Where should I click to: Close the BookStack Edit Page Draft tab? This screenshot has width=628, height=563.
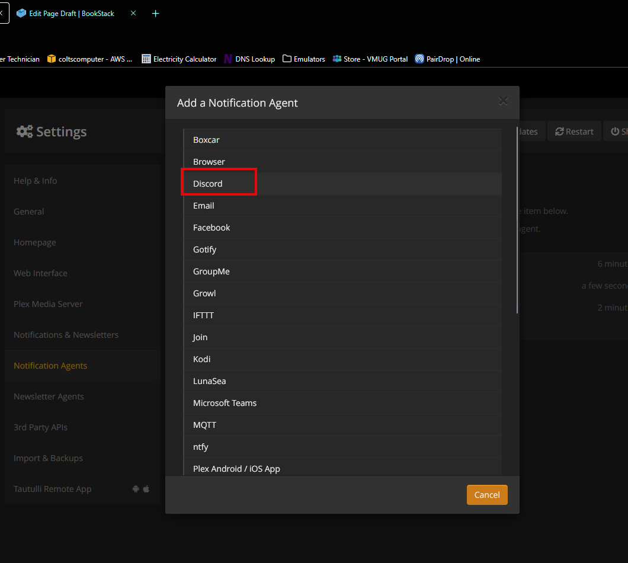(x=133, y=13)
